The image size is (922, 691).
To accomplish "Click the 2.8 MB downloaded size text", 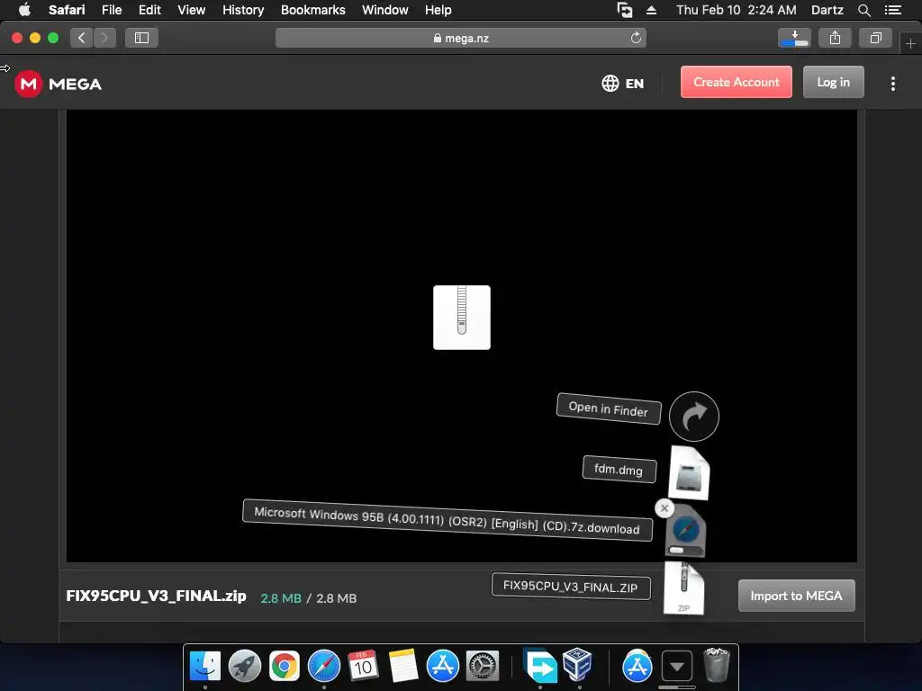I will 281,598.
